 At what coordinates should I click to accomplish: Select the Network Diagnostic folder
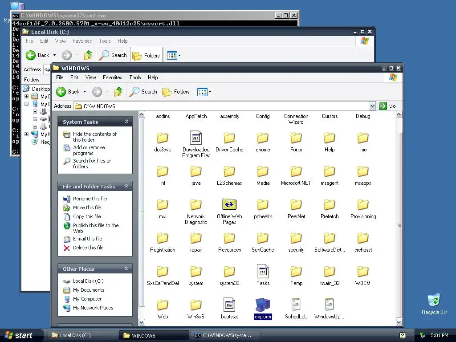point(196,205)
